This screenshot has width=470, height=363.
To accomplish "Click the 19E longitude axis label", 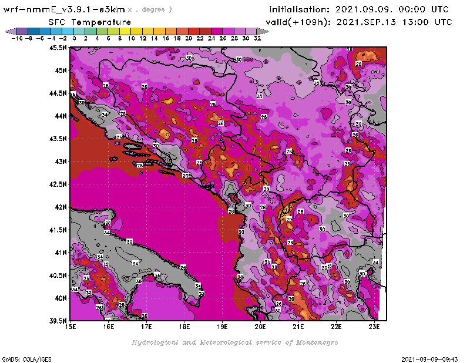I will click(x=223, y=327).
